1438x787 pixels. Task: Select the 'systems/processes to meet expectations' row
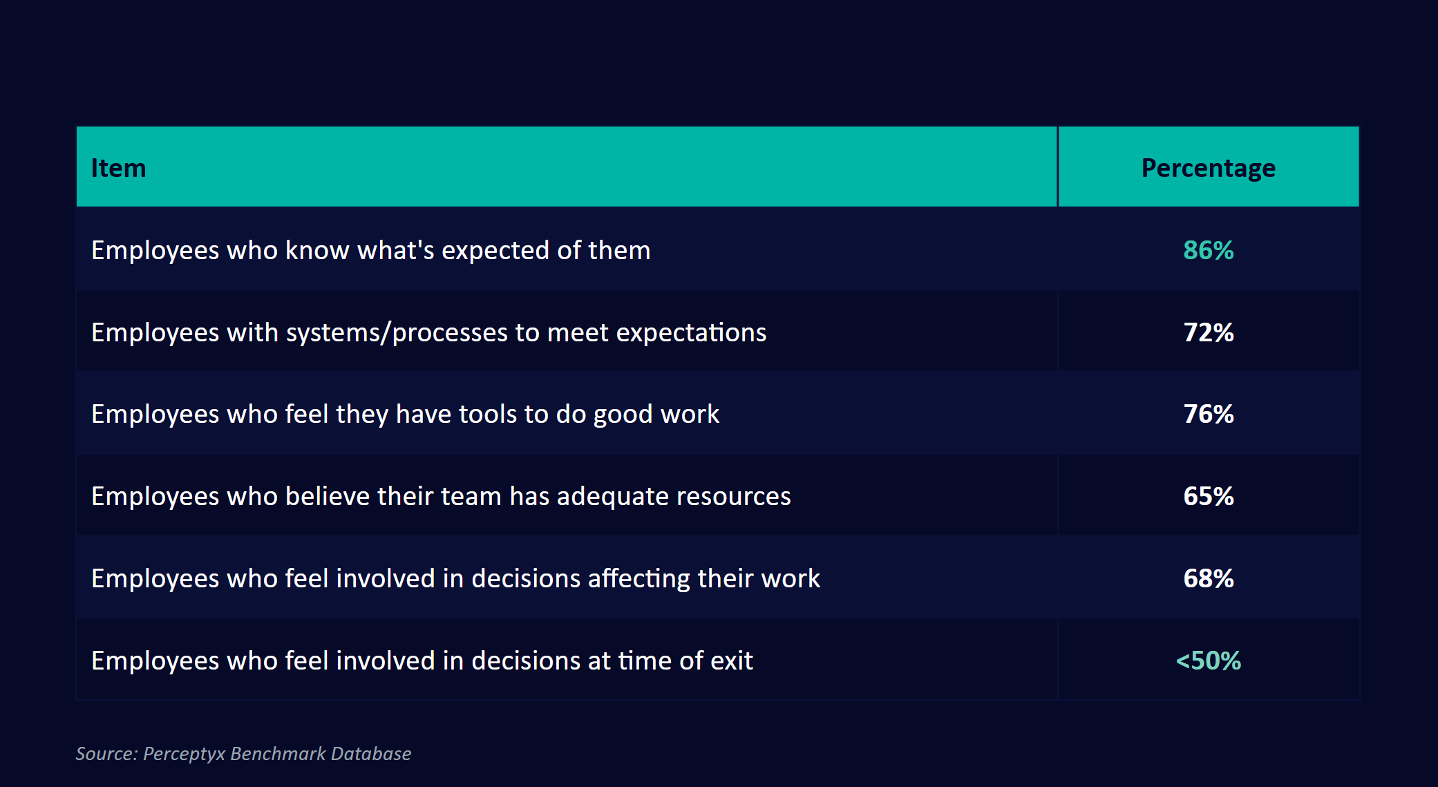pyautogui.click(x=428, y=332)
